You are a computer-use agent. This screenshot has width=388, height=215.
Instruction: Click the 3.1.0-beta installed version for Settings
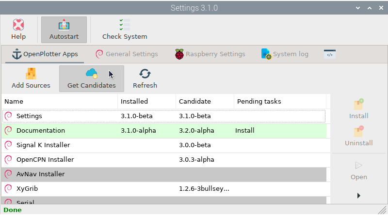(x=137, y=116)
